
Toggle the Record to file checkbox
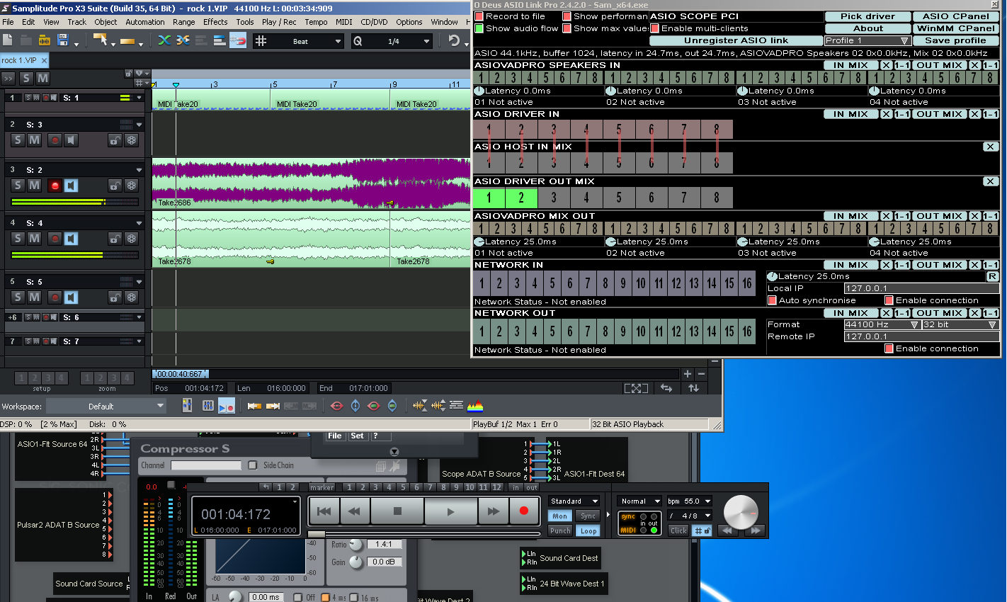479,16
